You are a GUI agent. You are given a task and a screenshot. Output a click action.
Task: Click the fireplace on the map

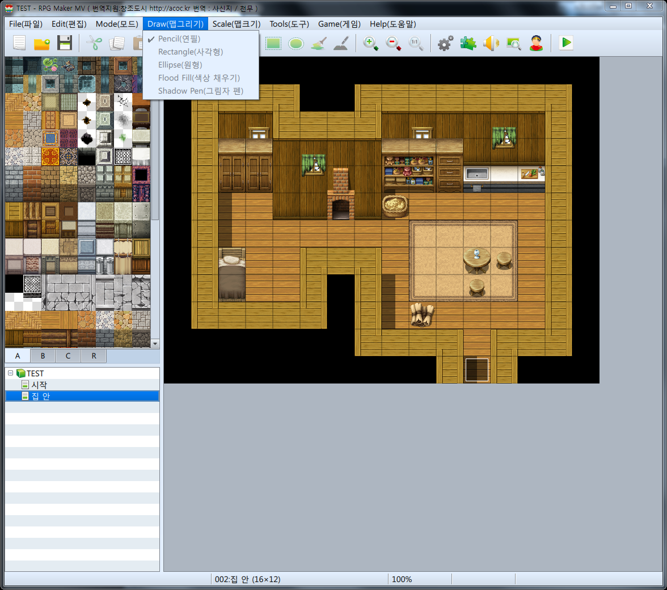point(340,193)
